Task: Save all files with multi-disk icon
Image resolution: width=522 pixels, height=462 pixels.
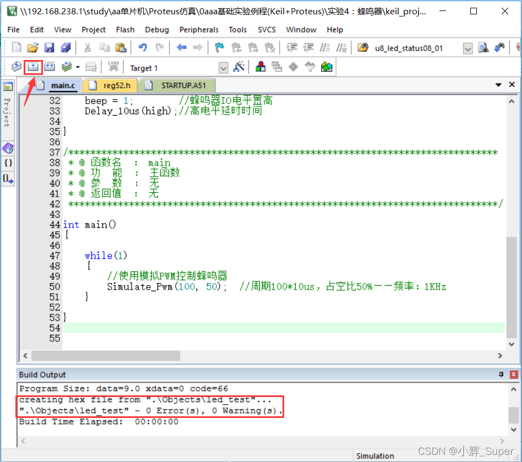Action: pyautogui.click(x=66, y=47)
